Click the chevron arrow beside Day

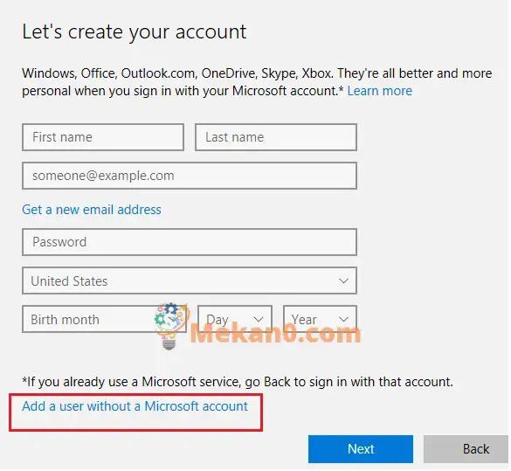[x=259, y=320]
